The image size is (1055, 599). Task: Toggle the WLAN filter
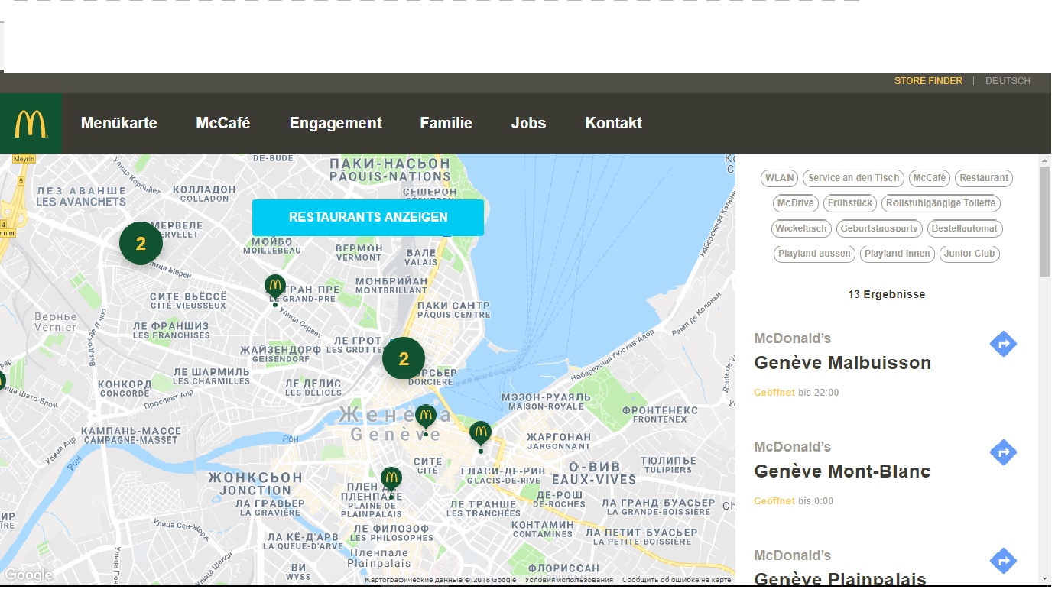(x=780, y=178)
